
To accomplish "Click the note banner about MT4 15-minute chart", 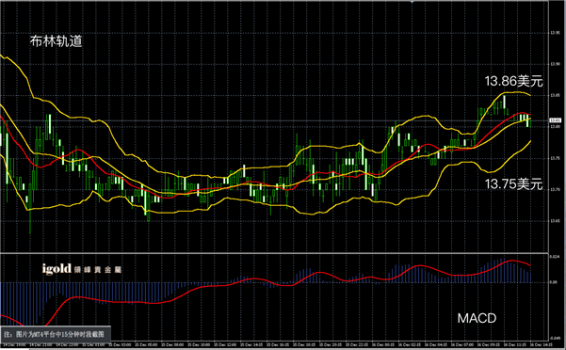I will tap(56, 334).
